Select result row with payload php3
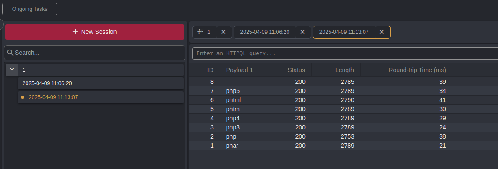498x169 pixels. click(x=343, y=128)
